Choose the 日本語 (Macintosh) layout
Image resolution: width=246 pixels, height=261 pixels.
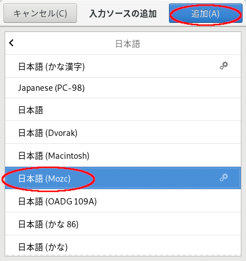click(x=123, y=155)
